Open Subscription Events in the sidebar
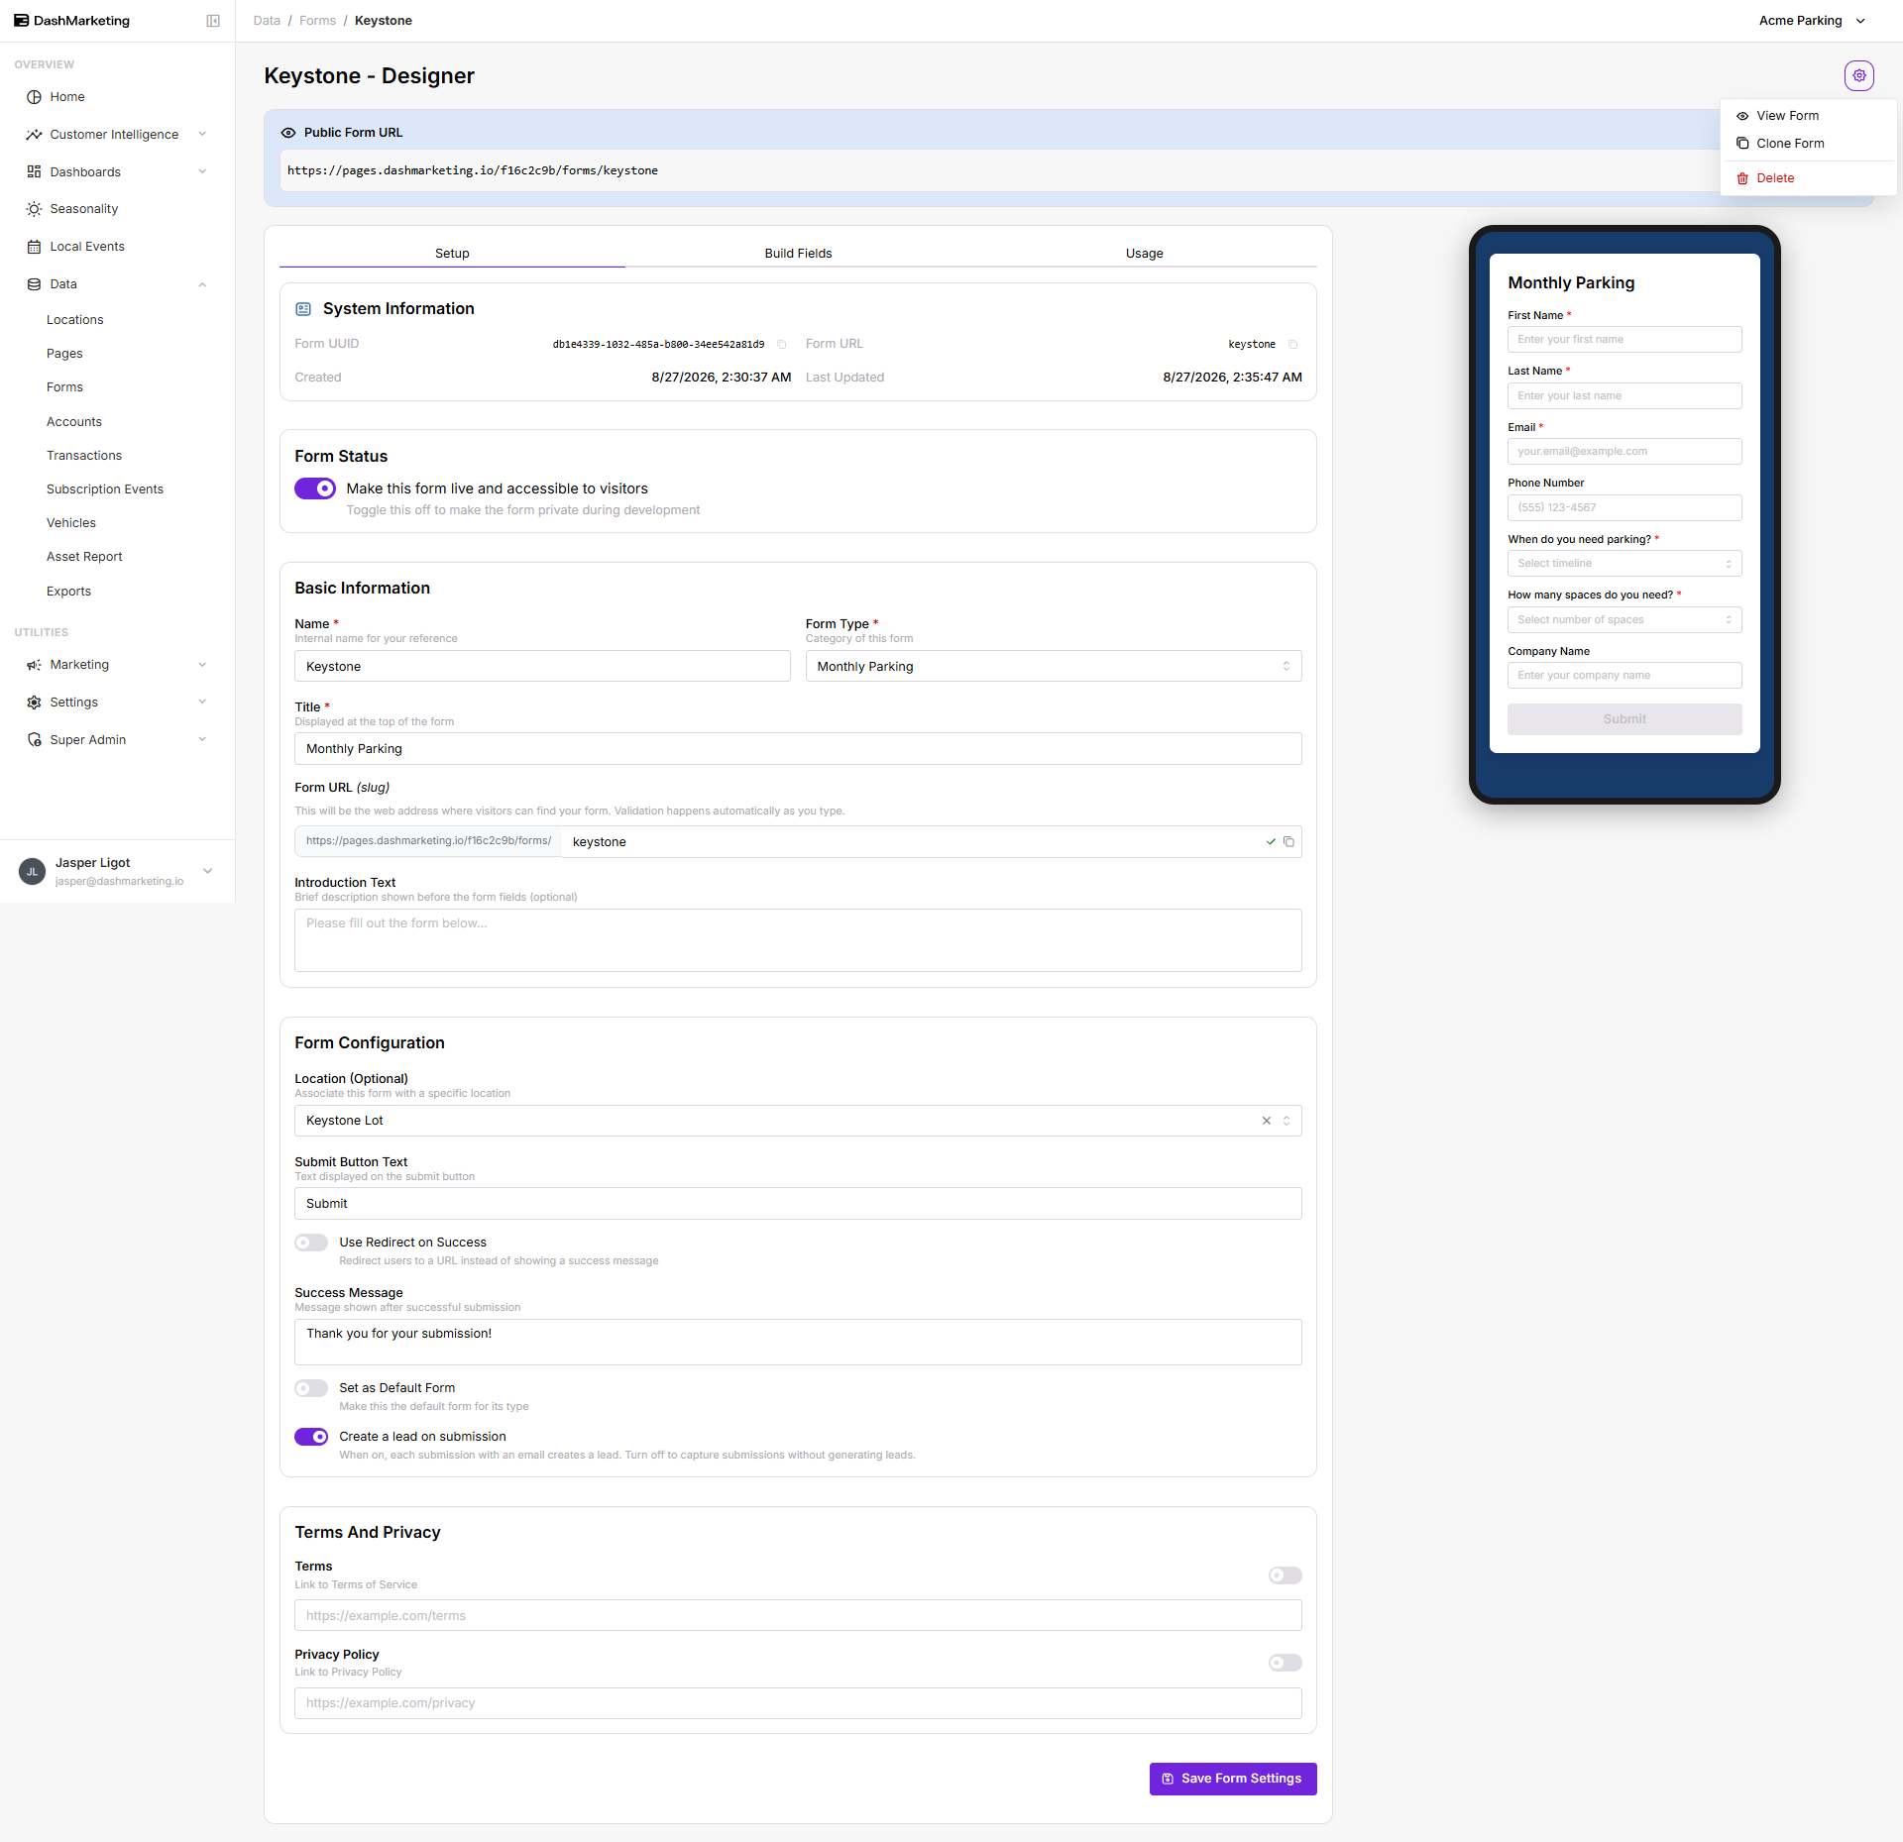This screenshot has height=1842, width=1903. [x=105, y=489]
